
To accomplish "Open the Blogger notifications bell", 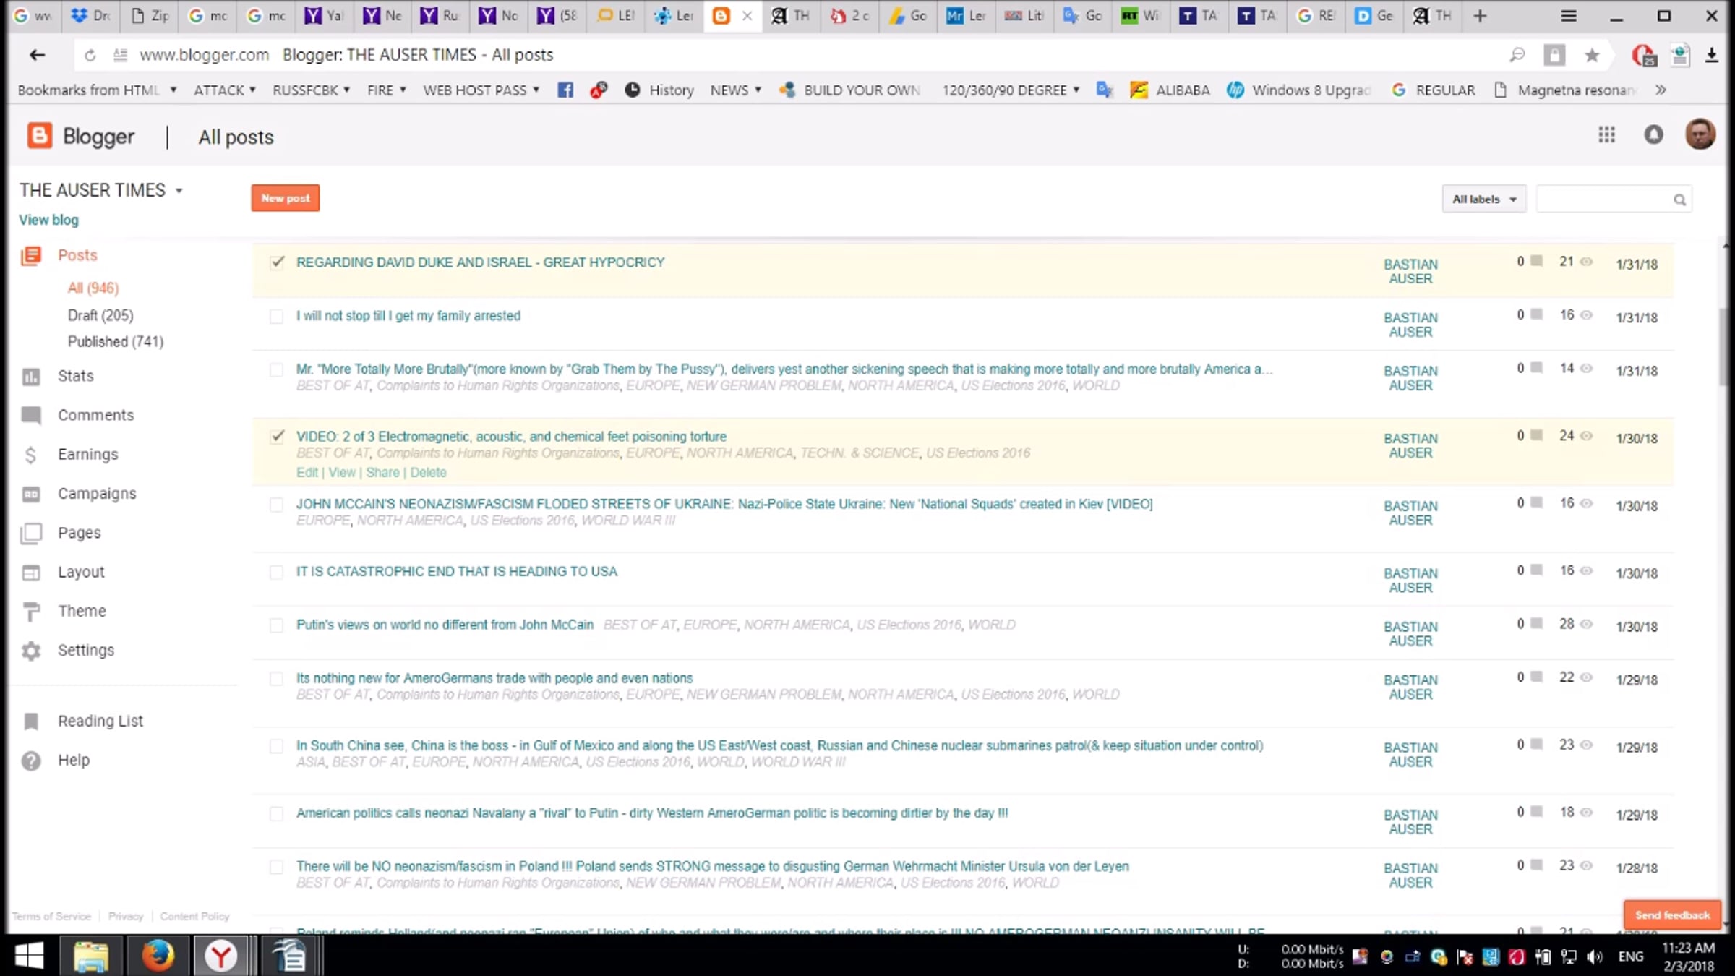I will (1653, 135).
